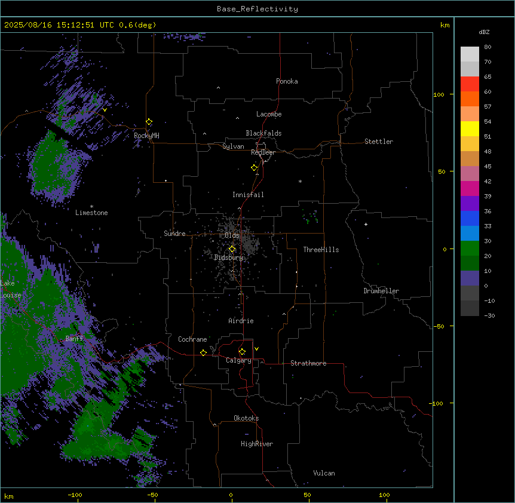The width and height of the screenshot is (515, 503).
Task: Click the Sylvan label
Action: 233,146
